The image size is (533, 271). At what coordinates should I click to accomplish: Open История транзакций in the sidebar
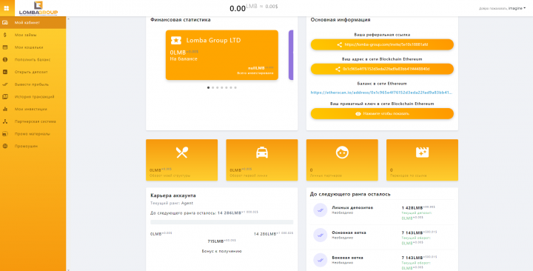33,96
